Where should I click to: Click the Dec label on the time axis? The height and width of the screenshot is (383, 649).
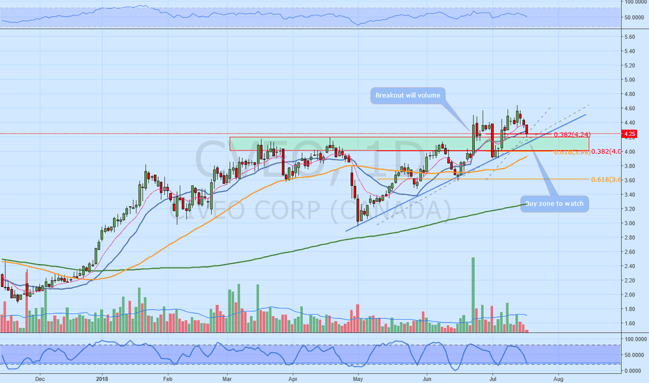[x=40, y=379]
